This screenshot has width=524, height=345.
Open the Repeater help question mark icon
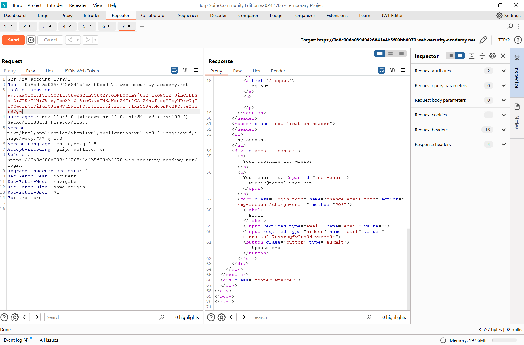point(518,40)
